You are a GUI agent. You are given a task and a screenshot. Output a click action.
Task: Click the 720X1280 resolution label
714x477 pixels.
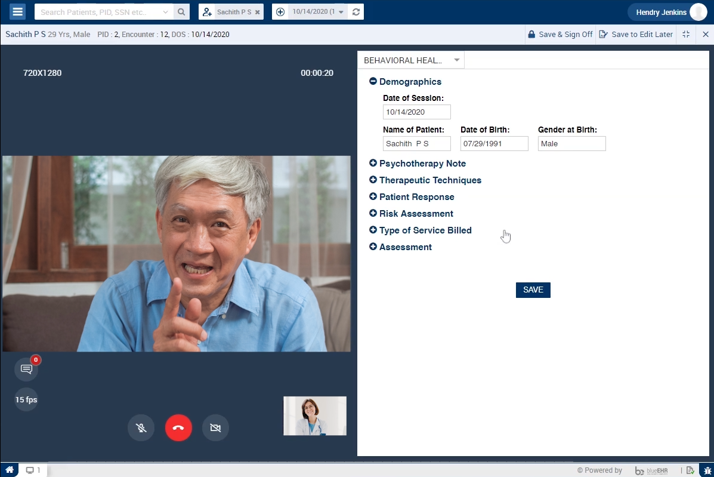[x=42, y=73]
